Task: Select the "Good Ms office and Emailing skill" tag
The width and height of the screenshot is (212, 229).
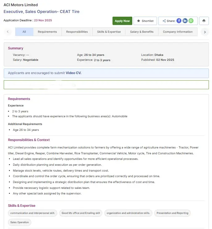Action: [81, 213]
